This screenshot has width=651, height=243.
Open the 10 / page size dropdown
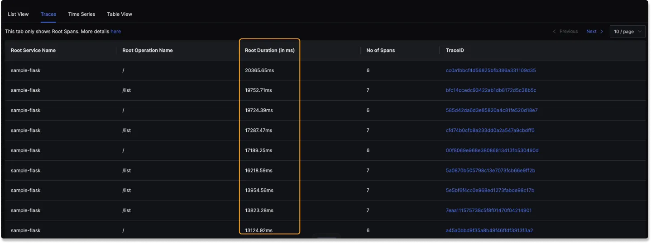[628, 32]
